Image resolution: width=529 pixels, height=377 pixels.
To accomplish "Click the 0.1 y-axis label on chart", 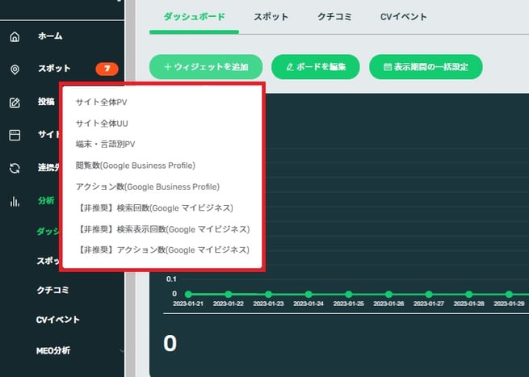I will click(x=171, y=279).
